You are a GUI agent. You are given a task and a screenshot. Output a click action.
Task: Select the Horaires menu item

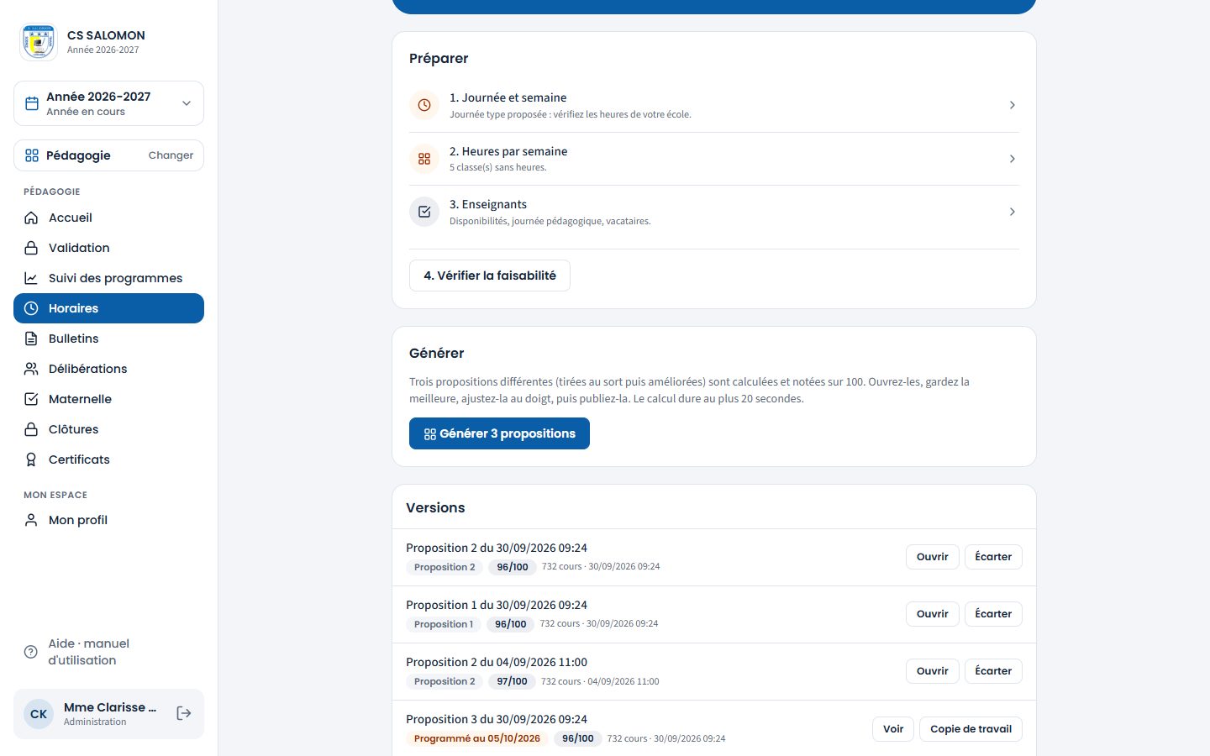108,308
